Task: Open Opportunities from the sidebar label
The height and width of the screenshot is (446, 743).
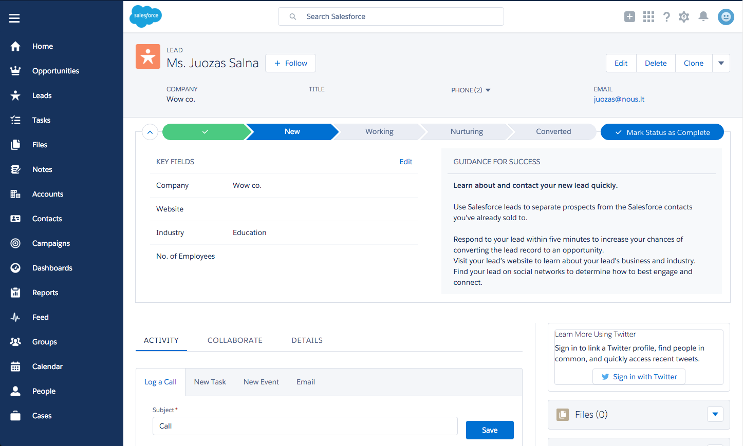Action: [x=55, y=71]
